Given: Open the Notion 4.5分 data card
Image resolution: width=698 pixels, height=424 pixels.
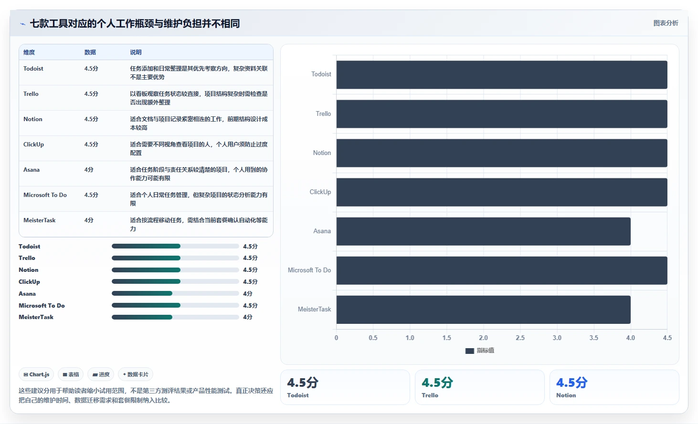Looking at the screenshot, I should pos(614,387).
